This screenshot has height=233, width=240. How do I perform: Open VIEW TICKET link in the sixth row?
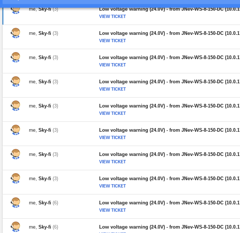[x=112, y=138]
